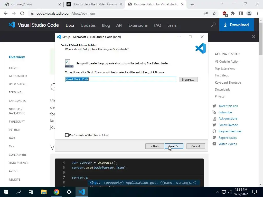The width and height of the screenshot is (263, 197).
Task: Open TERMINAL section in docs sidebar
Action: pos(16,92)
